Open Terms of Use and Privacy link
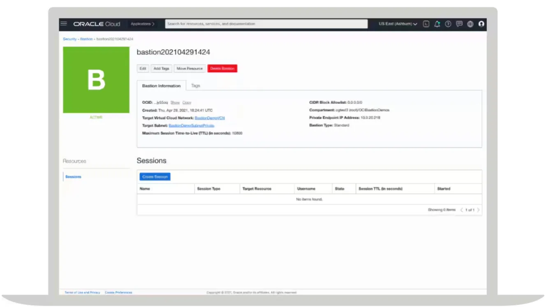Image resolution: width=546 pixels, height=307 pixels. click(x=82, y=293)
